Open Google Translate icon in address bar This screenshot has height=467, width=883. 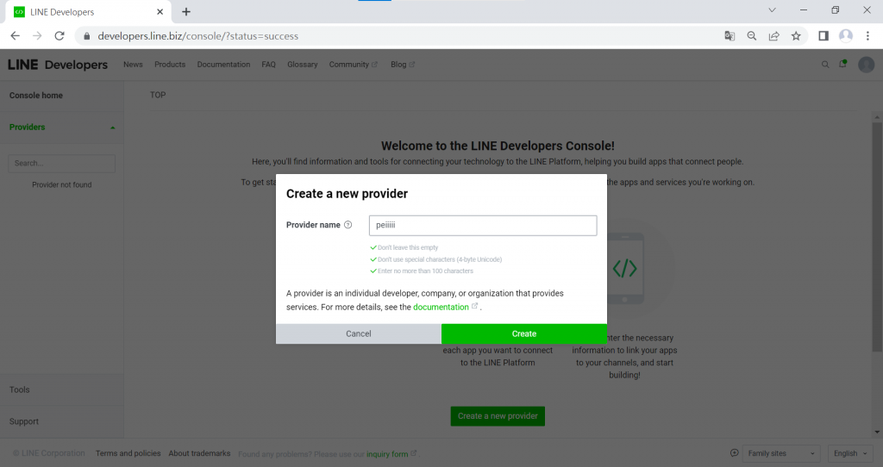click(730, 36)
